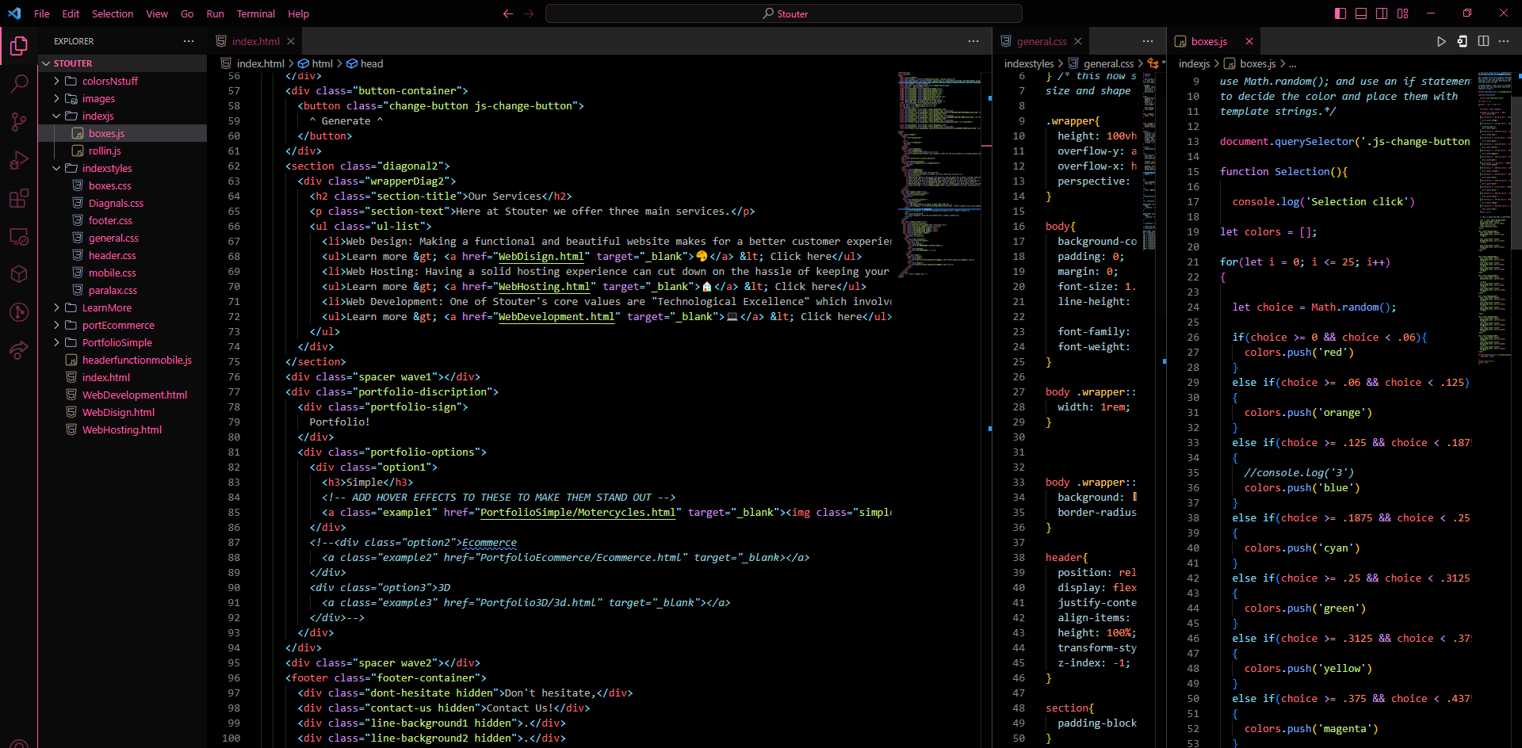The height and width of the screenshot is (748, 1522).
Task: Split the boxes.js editor right
Action: [x=1483, y=41]
